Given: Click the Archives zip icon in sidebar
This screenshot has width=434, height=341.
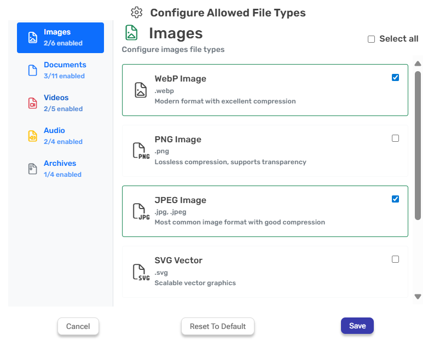Looking at the screenshot, I should [33, 169].
